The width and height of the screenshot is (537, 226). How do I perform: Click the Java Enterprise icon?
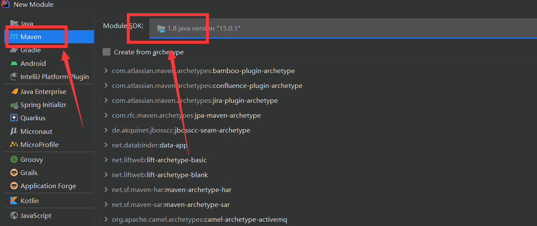tap(14, 91)
